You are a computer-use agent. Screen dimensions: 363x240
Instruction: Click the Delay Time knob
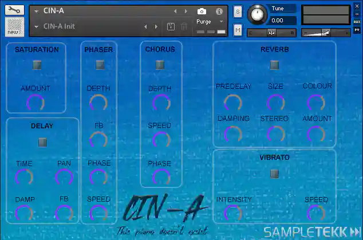[x=24, y=177]
